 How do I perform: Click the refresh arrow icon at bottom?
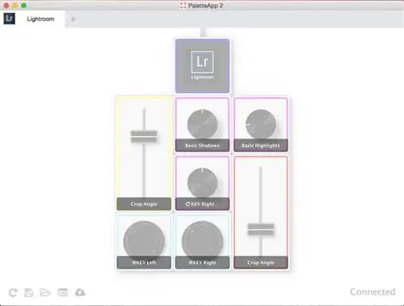point(13,292)
